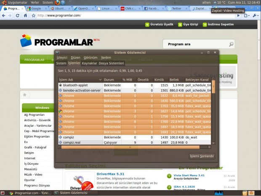
Task: Click the Programlar site logo
Action: pos(60,41)
